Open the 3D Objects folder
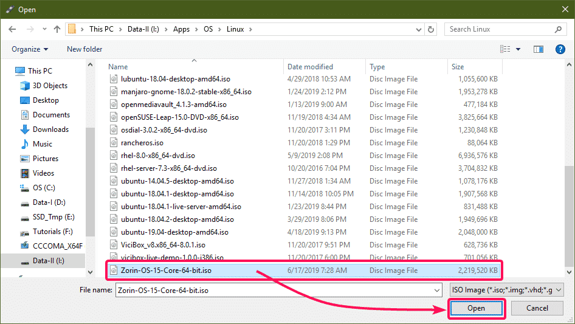This screenshot has width=575, height=324. tap(50, 86)
